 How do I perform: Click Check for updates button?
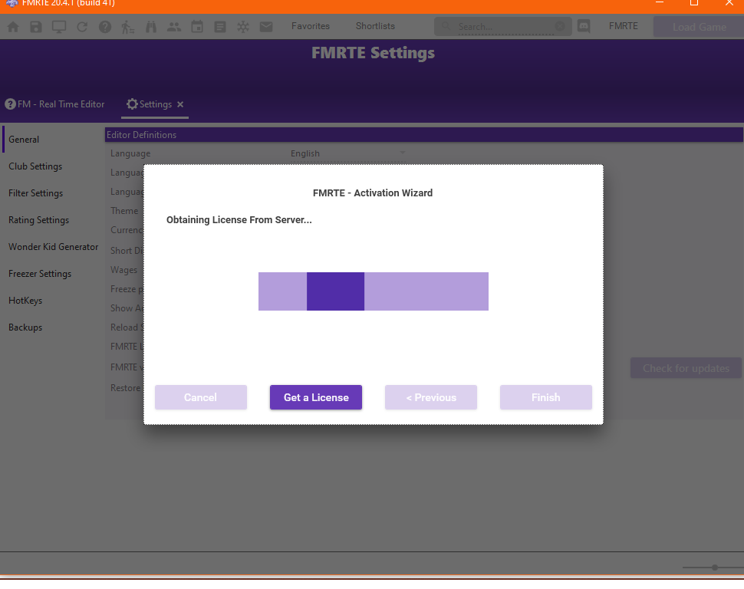[686, 368]
